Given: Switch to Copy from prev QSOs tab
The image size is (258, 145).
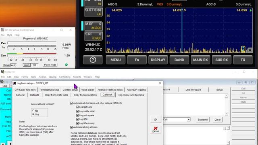Looking at the screenshot, I should tap(85, 95).
